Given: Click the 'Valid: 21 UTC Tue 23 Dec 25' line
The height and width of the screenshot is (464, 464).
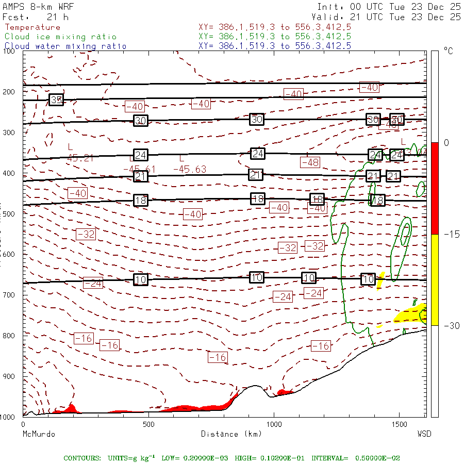Looking at the screenshot, I should point(386,17).
